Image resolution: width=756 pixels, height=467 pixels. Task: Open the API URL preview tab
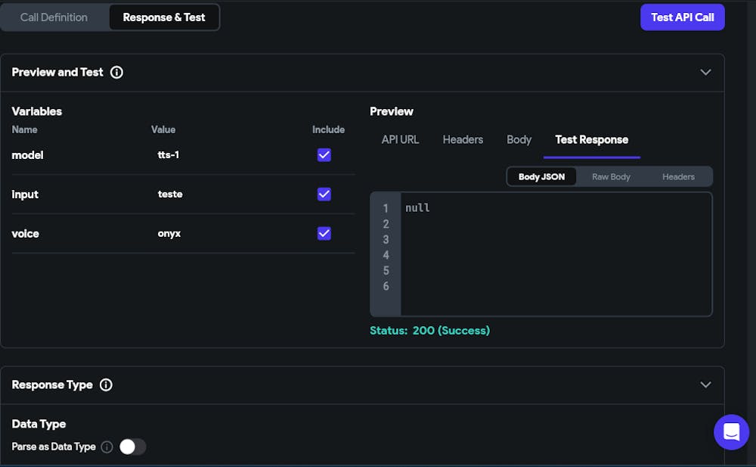coord(400,139)
